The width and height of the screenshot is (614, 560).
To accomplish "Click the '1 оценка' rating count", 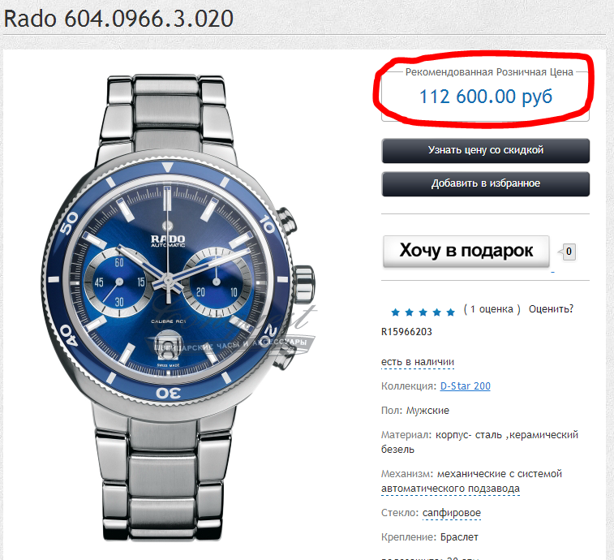I will (x=492, y=309).
